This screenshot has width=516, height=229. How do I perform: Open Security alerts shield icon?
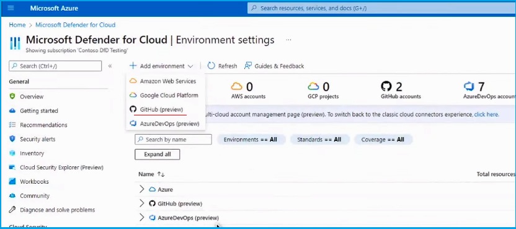click(x=12, y=139)
